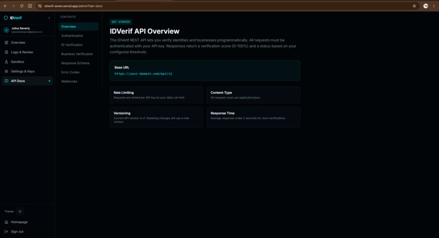Click the Overview grid icon in the sidebar

click(7, 42)
